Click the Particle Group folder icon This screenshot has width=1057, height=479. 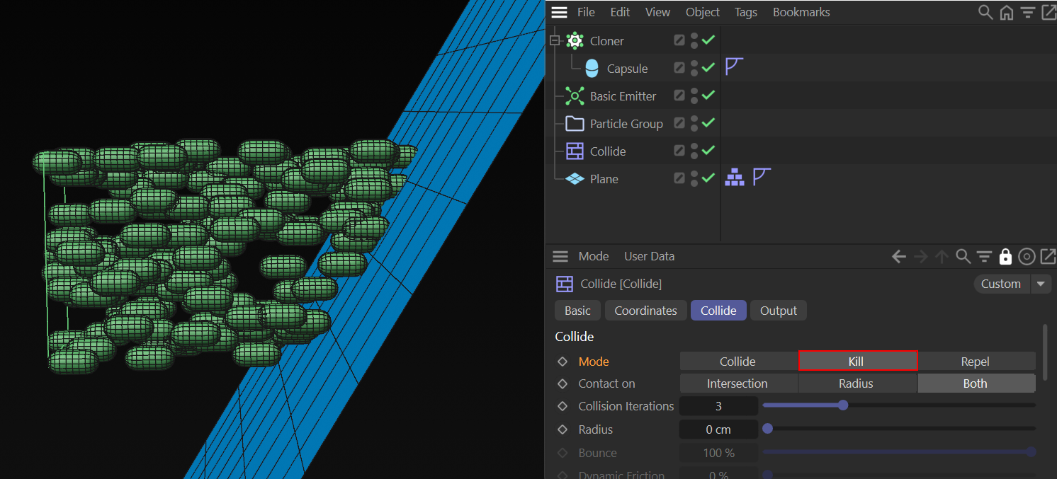coord(575,124)
